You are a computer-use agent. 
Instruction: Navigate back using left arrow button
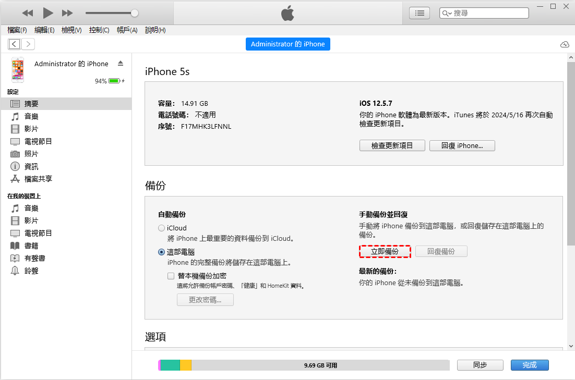pyautogui.click(x=14, y=44)
